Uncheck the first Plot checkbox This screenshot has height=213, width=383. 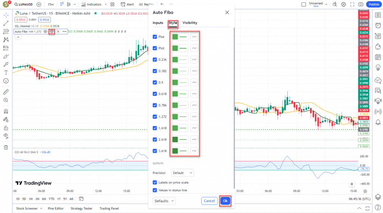tap(154, 37)
